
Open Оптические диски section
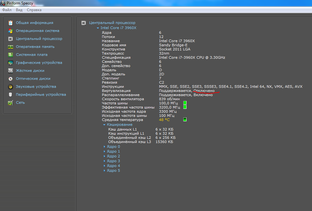point(33,78)
